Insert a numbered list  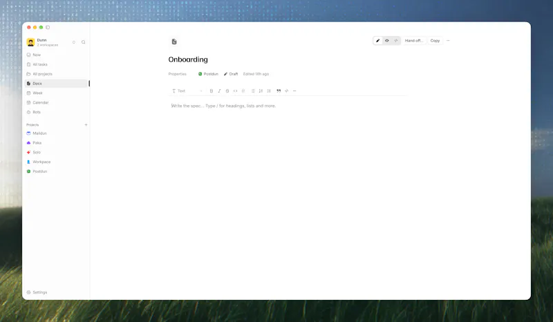(x=261, y=91)
